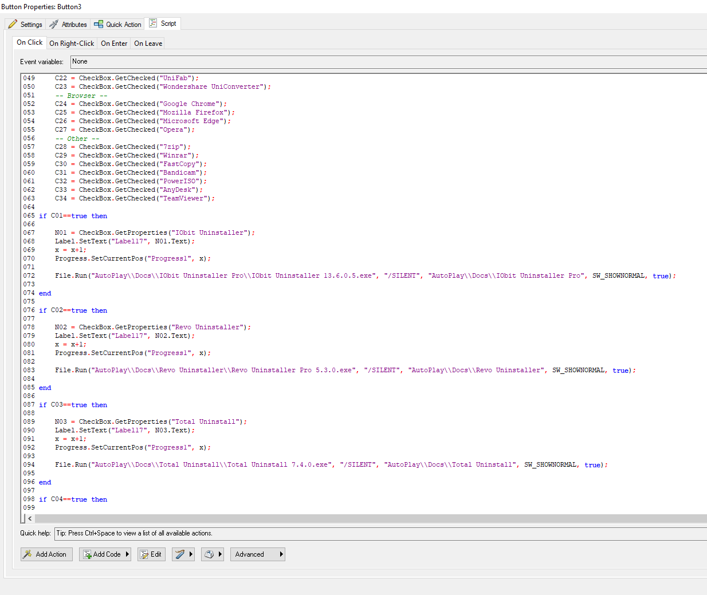Image resolution: width=707 pixels, height=595 pixels.
Task: Open the Settings tab
Action: click(25, 24)
